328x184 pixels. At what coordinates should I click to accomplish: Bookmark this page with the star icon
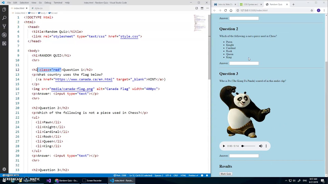click(x=312, y=10)
